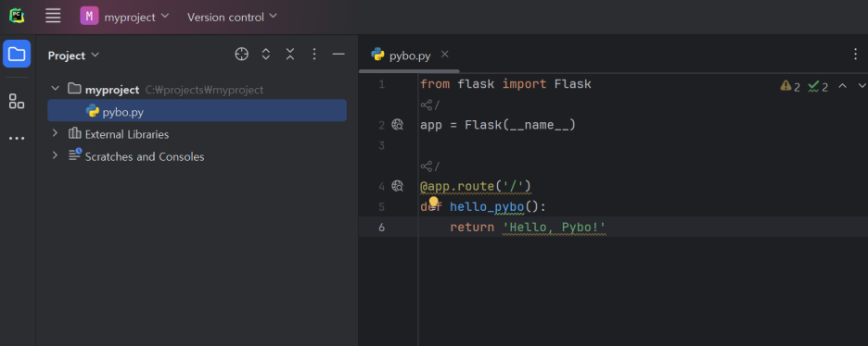Viewport: 868px width, 346px height.
Task: Click the yellow lightbulb intention icon
Action: [434, 202]
